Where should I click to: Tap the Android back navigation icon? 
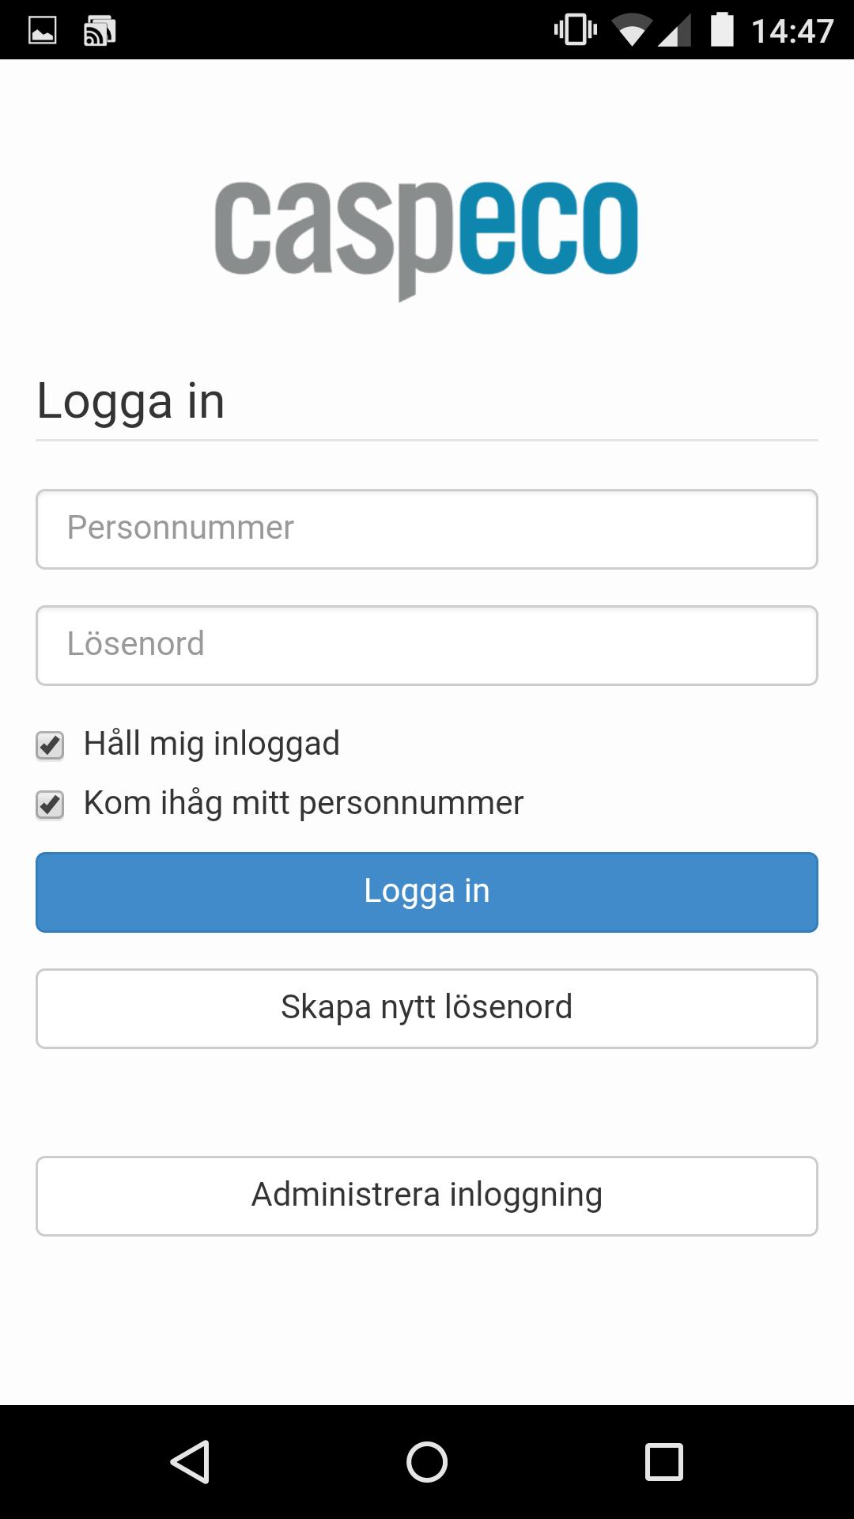pos(190,1461)
